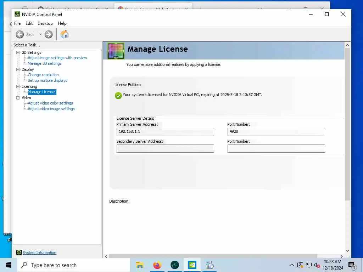363x272 pixels.
Task: Select Change resolution
Action: point(43,75)
